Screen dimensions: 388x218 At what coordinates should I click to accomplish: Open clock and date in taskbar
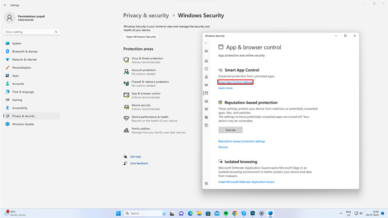(x=372, y=213)
